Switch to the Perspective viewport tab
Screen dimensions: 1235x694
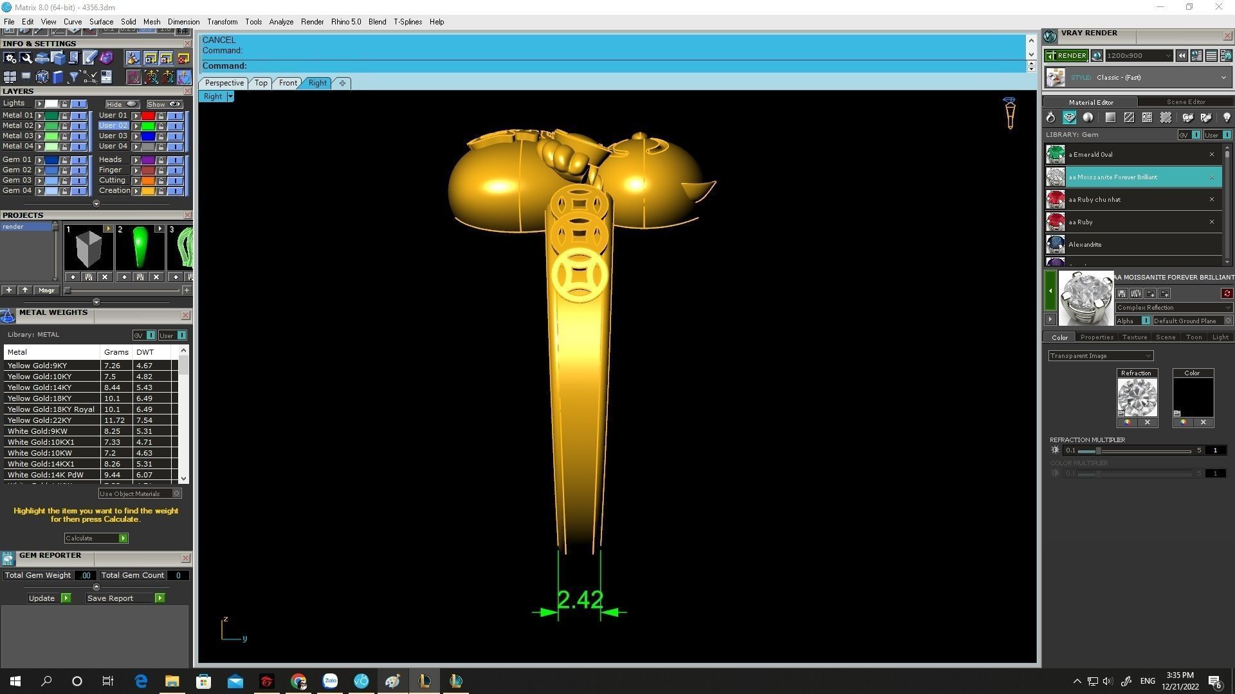(x=224, y=83)
